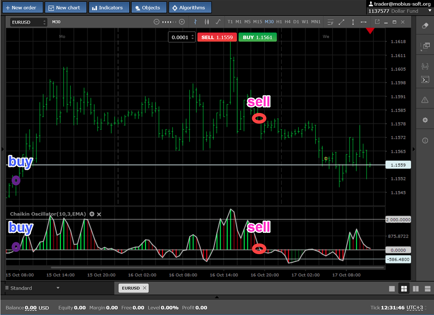
Task: Close the EURUSD chart tab
Action: click(x=145, y=288)
